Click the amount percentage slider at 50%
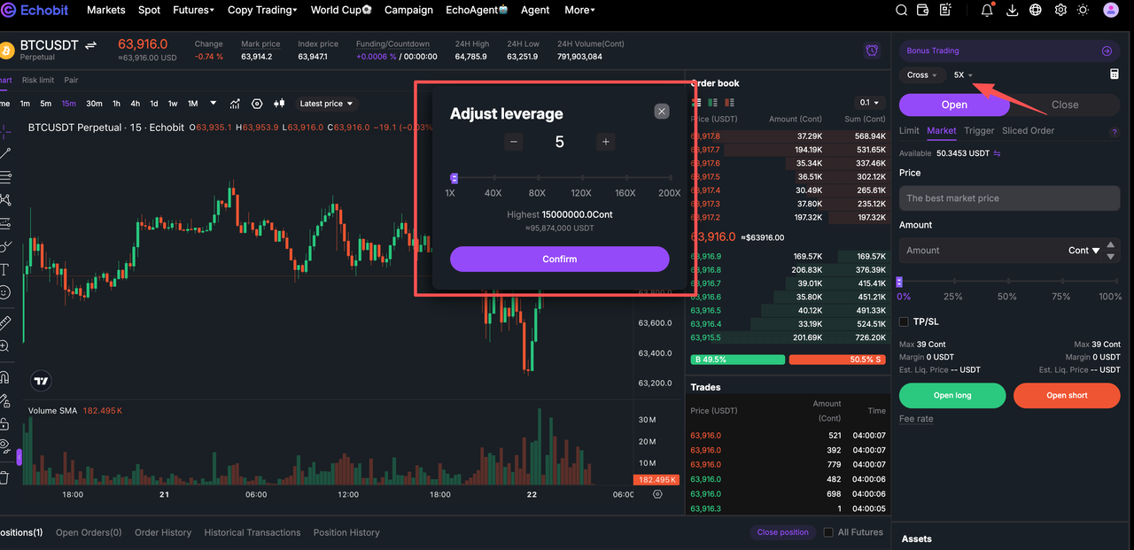Viewport: 1134px width, 550px height. [x=1007, y=283]
